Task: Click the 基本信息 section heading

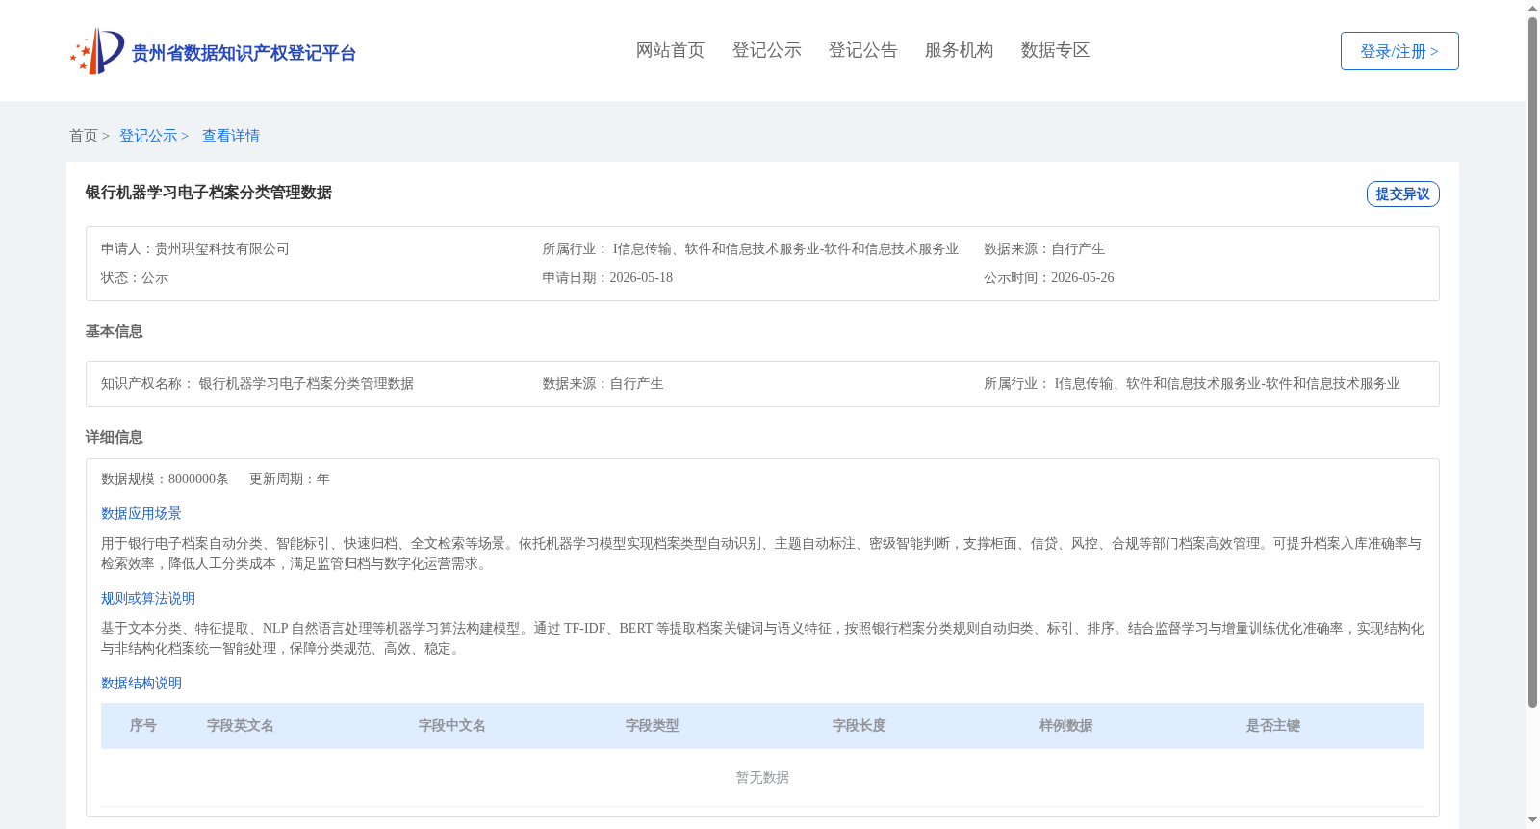Action: [x=114, y=331]
